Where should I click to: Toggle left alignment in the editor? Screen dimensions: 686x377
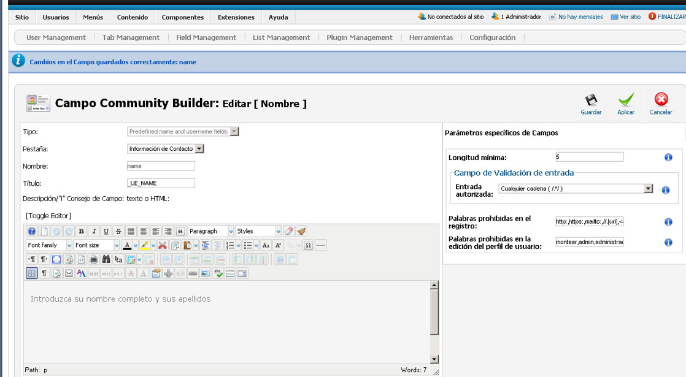(x=155, y=231)
